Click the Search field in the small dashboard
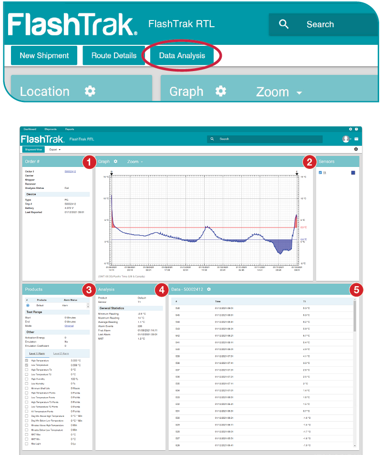 [x=265, y=139]
